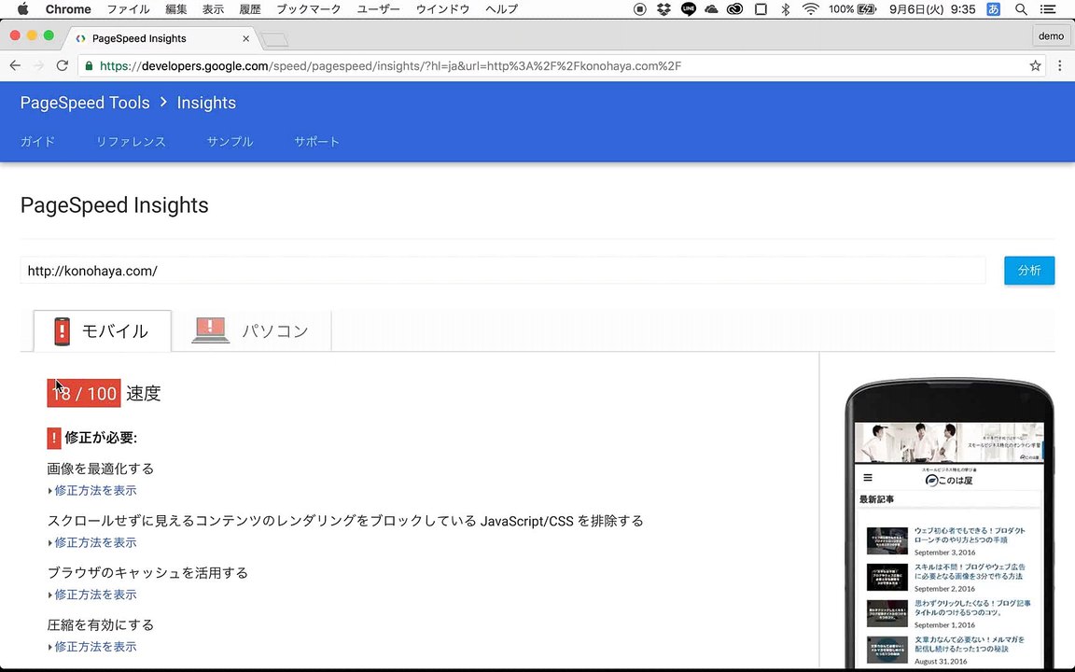Screen dimensions: 1075x672
Task: Open the ファイル menu
Action: click(128, 9)
